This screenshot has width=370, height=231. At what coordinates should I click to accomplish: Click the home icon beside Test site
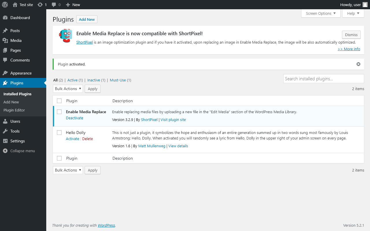tap(15, 5)
